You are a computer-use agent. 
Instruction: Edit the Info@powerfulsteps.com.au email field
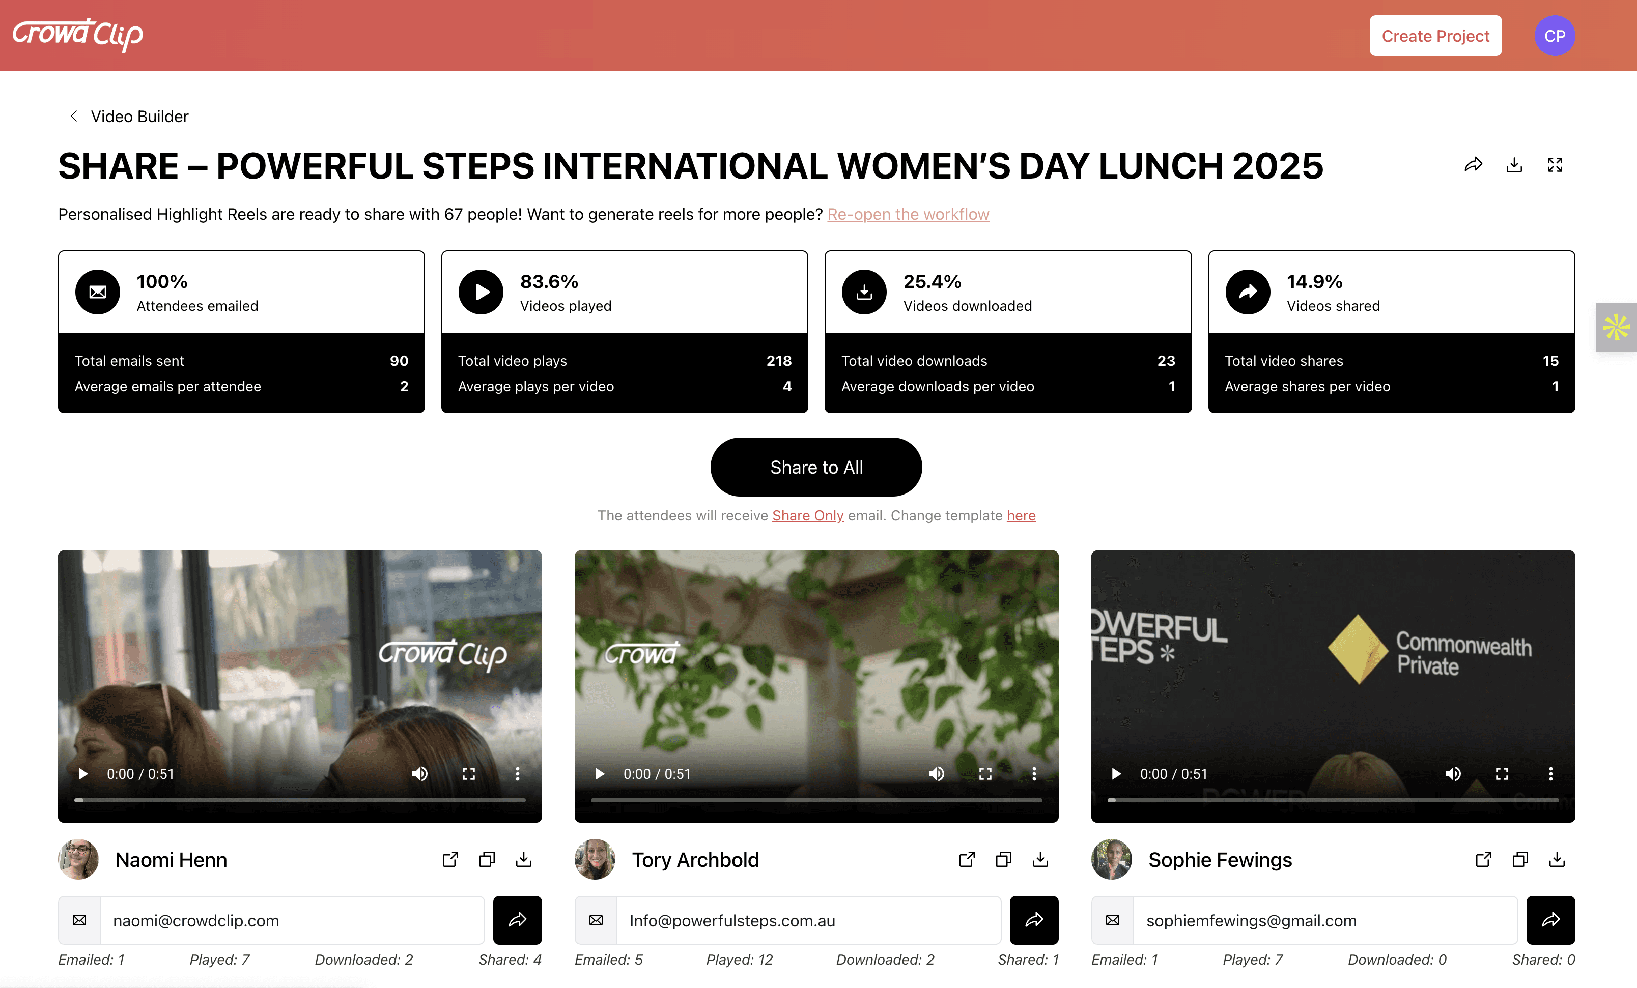coord(809,920)
